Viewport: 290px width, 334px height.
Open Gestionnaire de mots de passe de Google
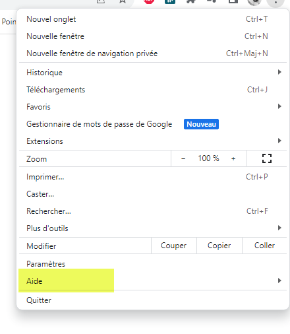click(x=153, y=124)
